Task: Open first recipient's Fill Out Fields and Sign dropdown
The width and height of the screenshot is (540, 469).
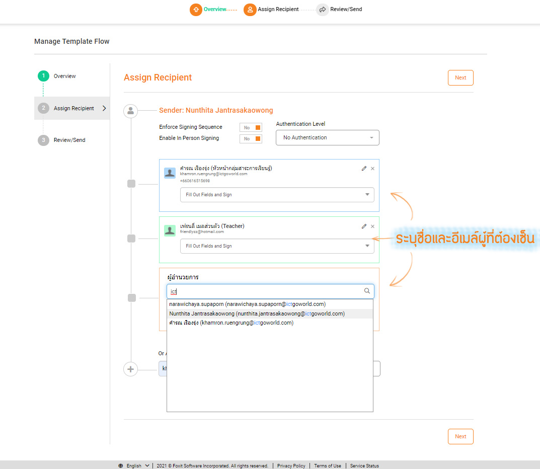Action: tap(277, 195)
